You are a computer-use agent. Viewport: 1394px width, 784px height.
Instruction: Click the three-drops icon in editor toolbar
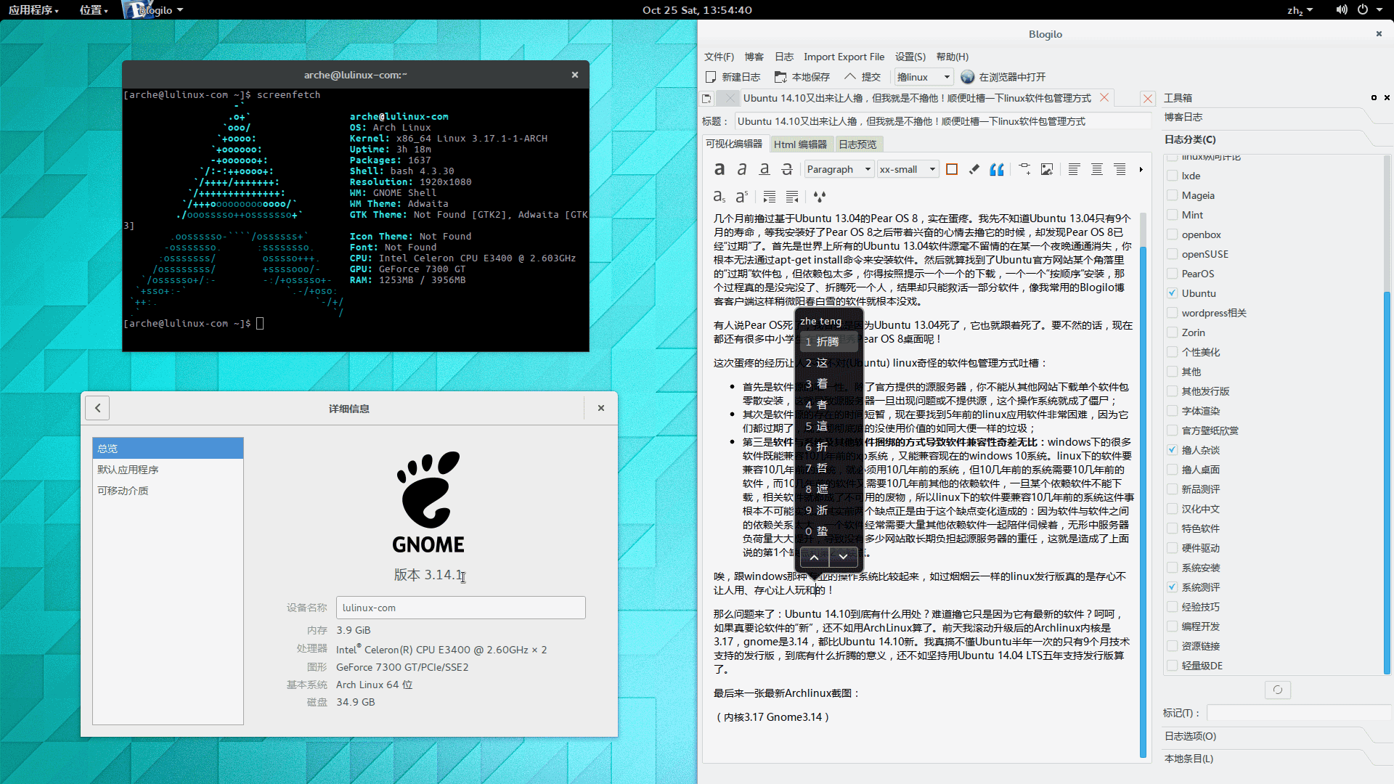click(x=820, y=196)
